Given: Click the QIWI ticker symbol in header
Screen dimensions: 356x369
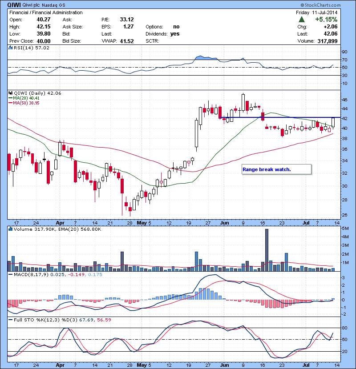Looking at the screenshot, I should [14, 5].
